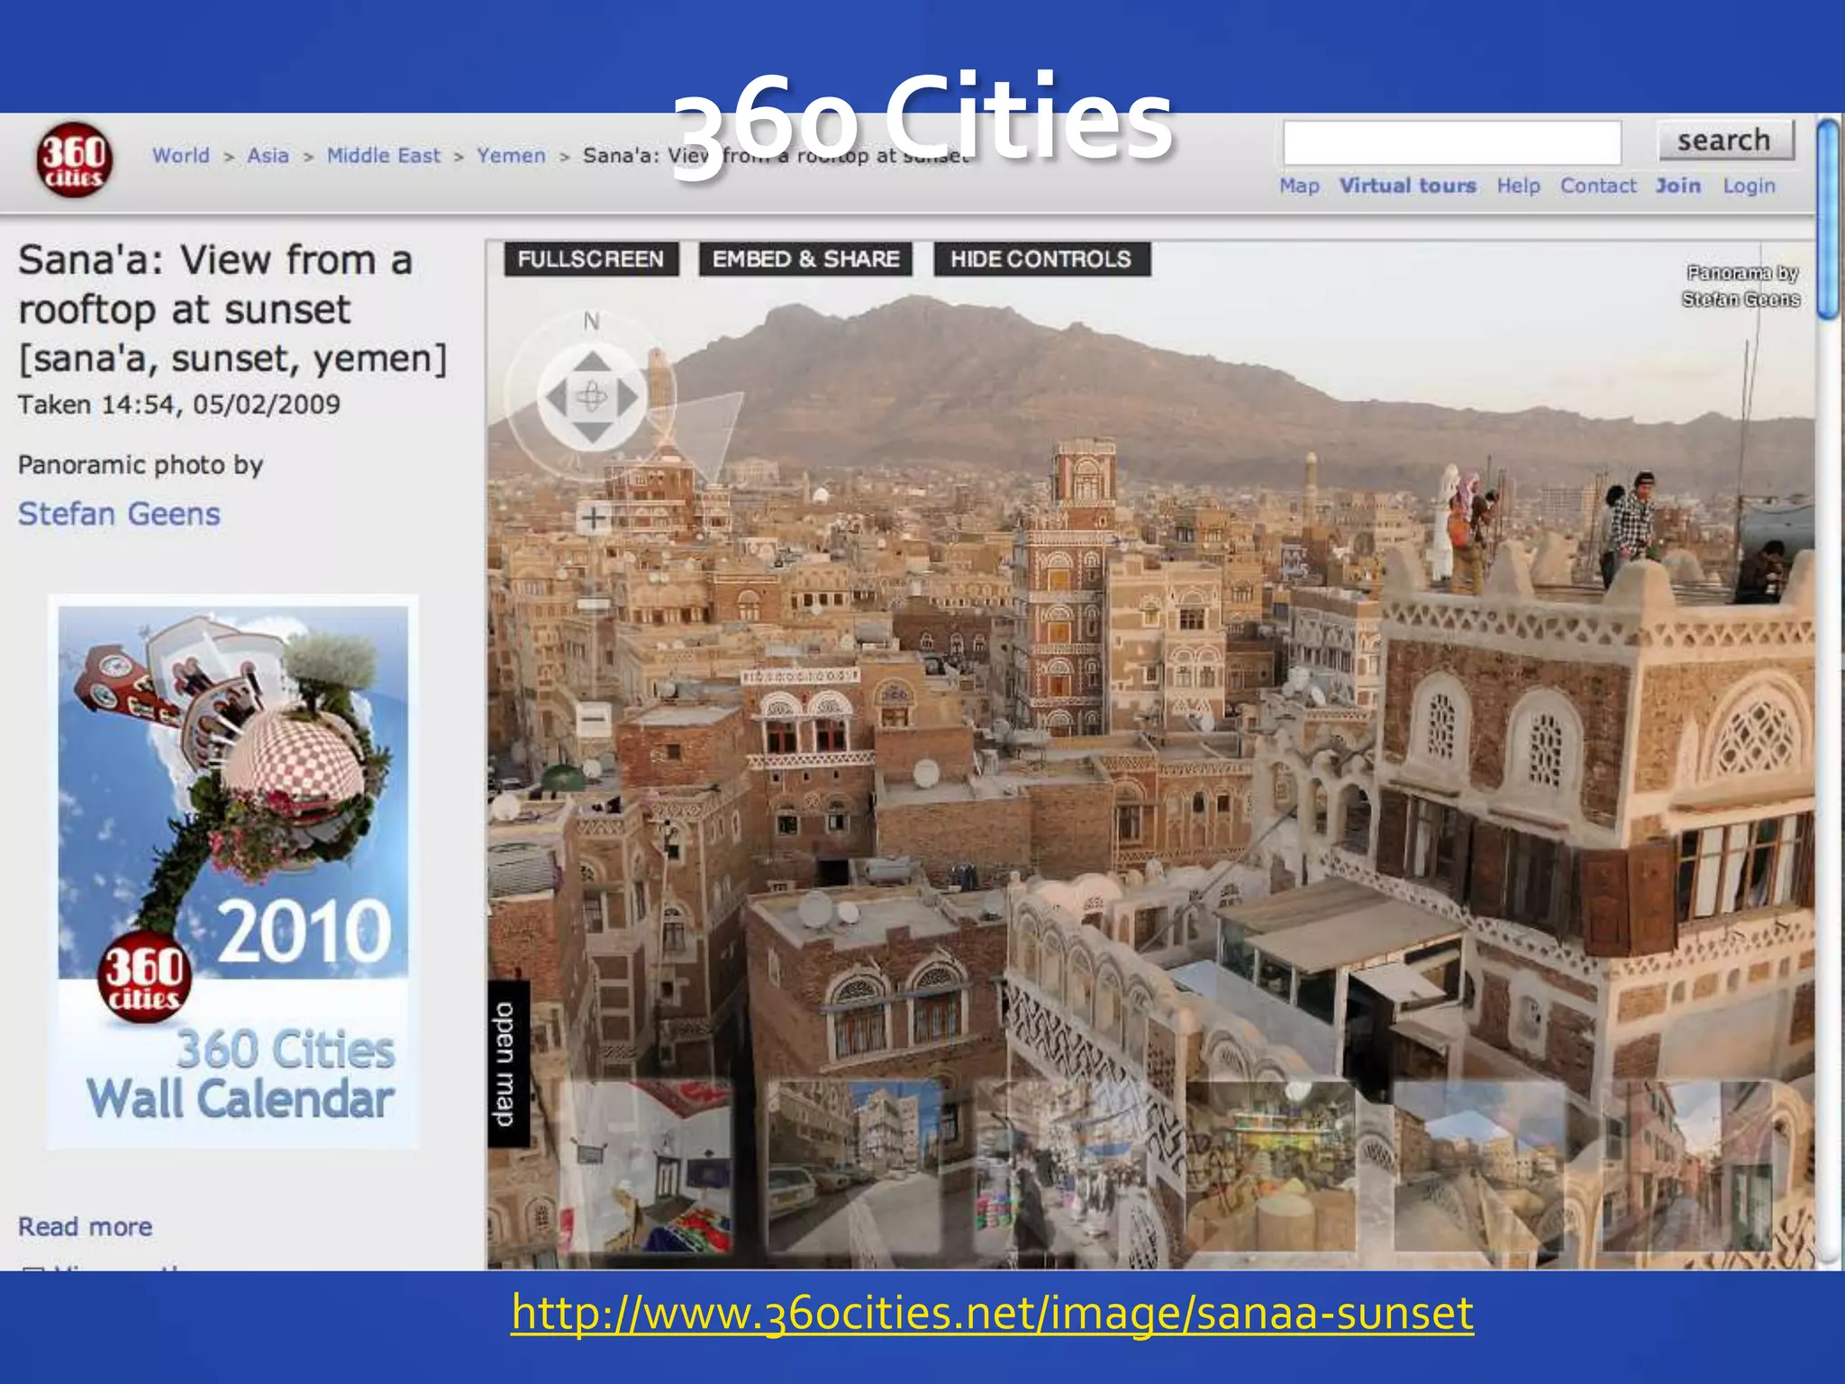Open the EMBED & SHARE options
1845x1384 pixels.
click(x=805, y=259)
